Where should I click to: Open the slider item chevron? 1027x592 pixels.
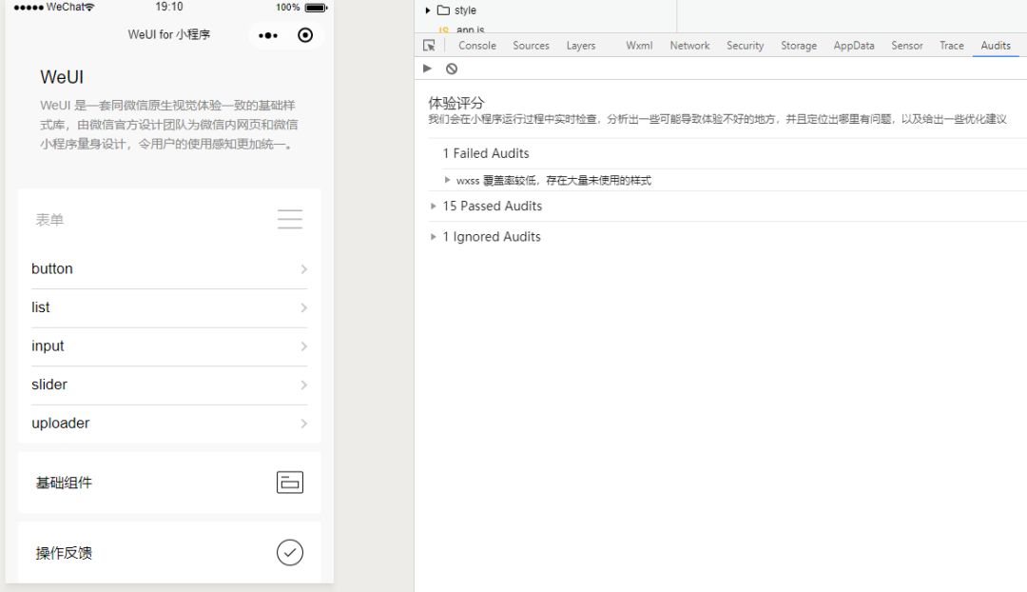click(x=304, y=385)
